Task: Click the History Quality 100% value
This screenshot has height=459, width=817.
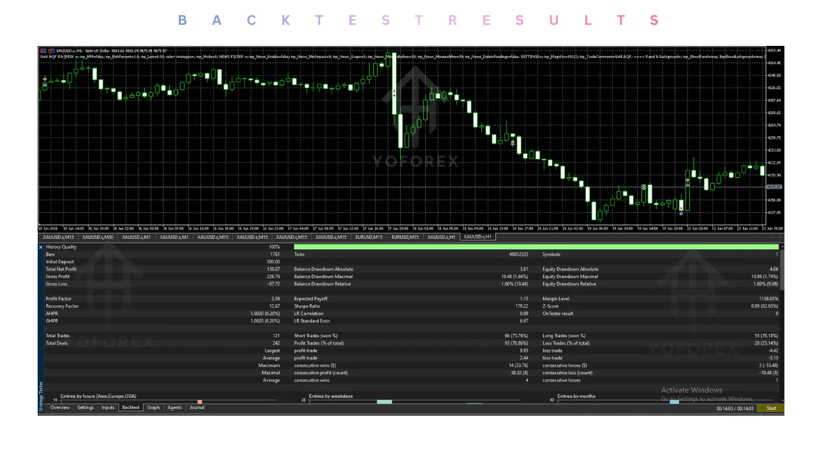Action: (x=274, y=247)
